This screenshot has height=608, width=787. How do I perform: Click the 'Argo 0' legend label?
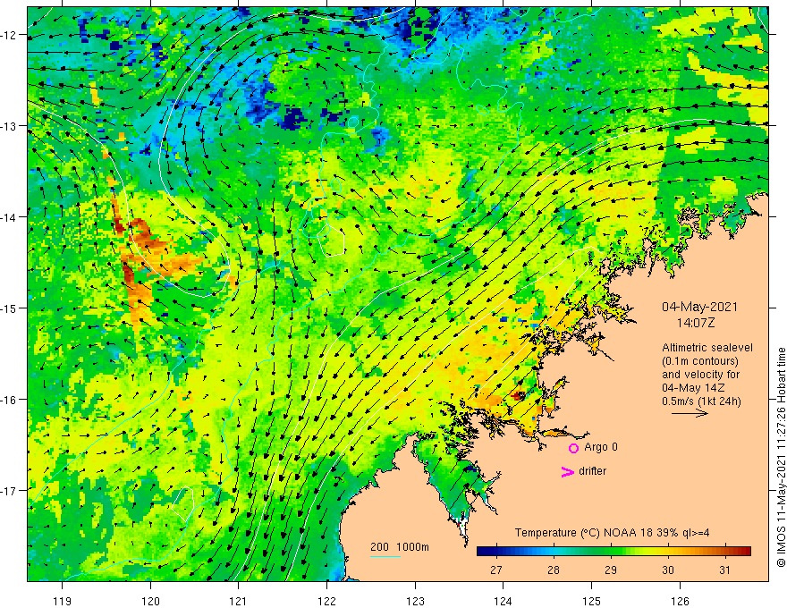pyautogui.click(x=601, y=447)
